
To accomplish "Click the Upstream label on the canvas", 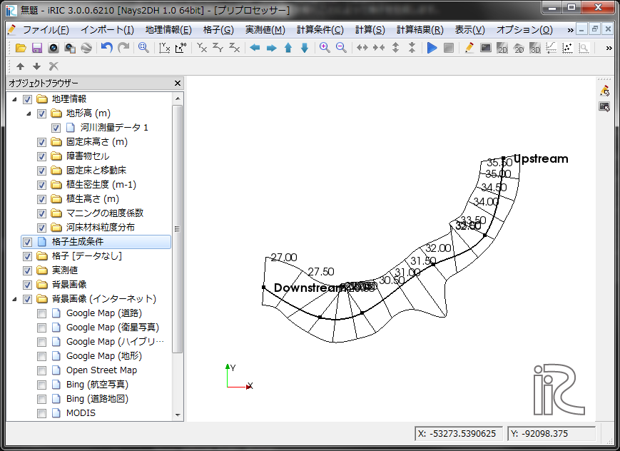I will [542, 158].
